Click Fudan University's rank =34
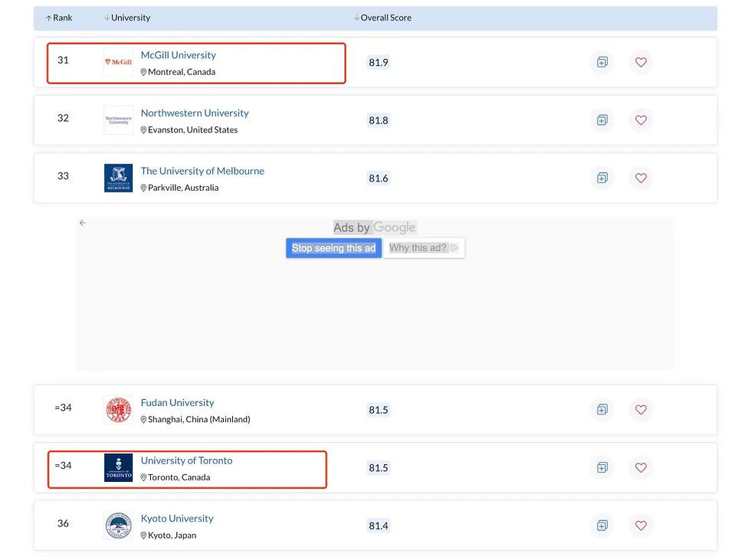The height and width of the screenshot is (557, 751). coord(63,408)
